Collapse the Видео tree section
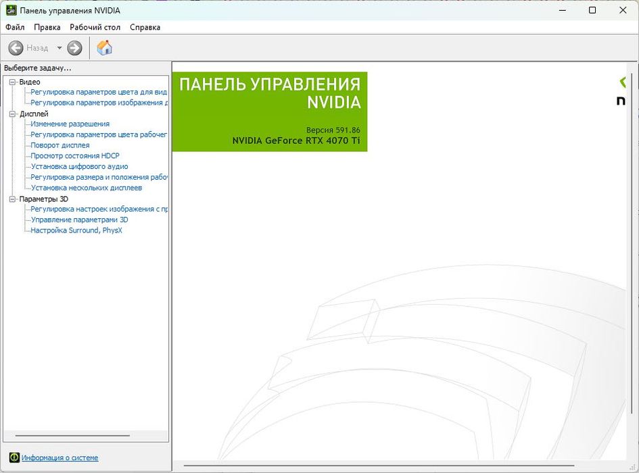This screenshot has height=473, width=639. point(12,82)
